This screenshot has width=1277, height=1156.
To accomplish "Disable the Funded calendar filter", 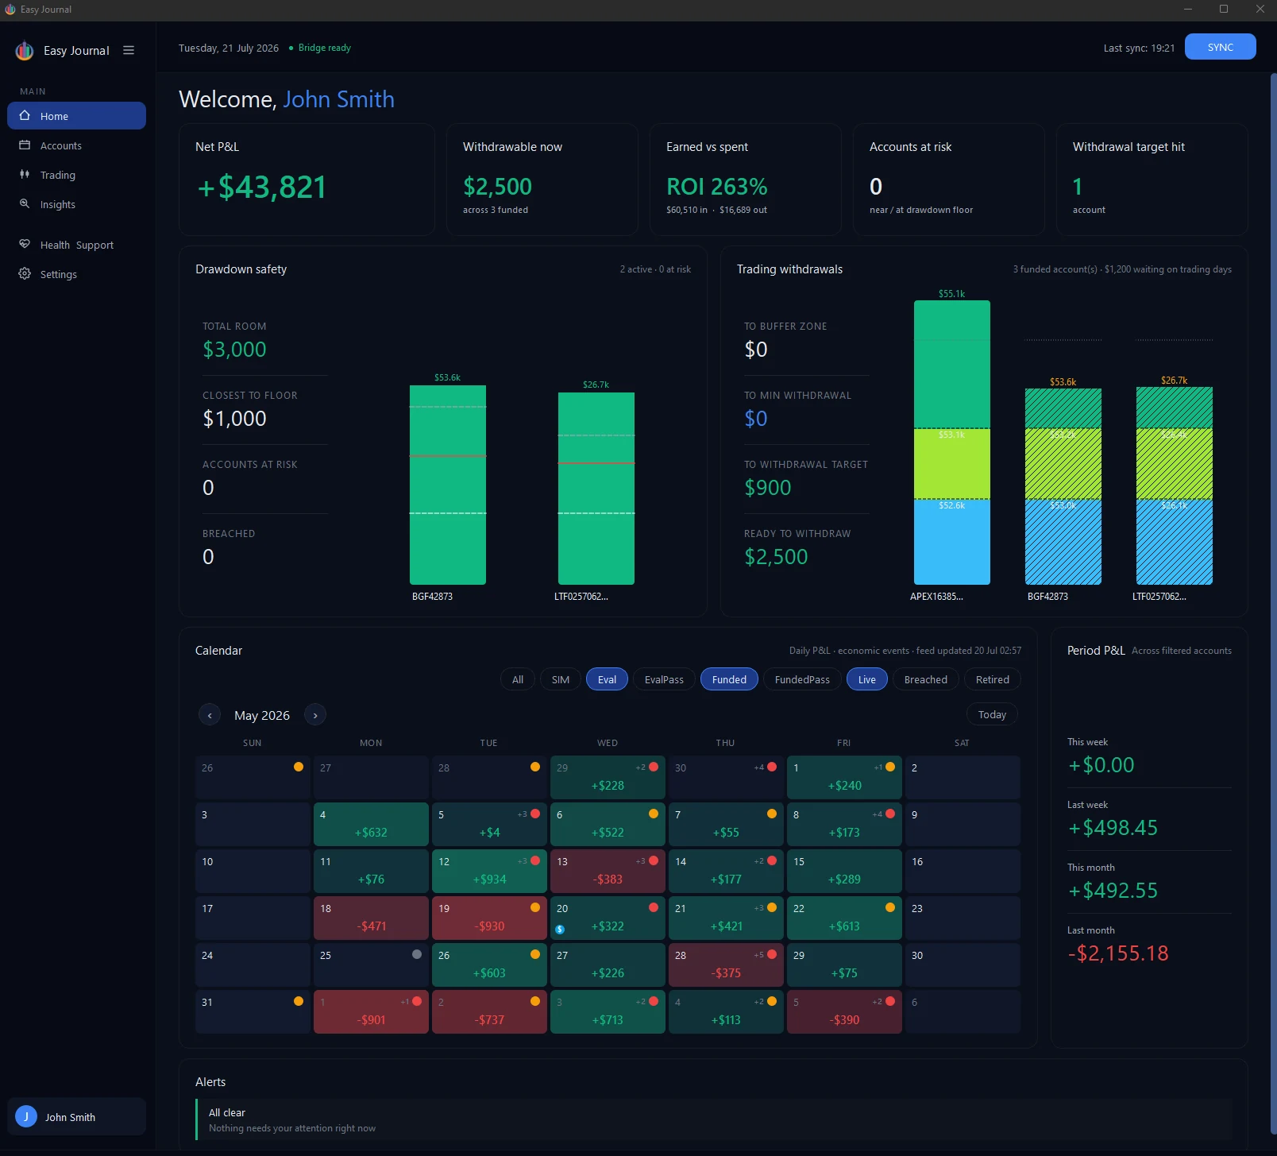I will click(729, 679).
